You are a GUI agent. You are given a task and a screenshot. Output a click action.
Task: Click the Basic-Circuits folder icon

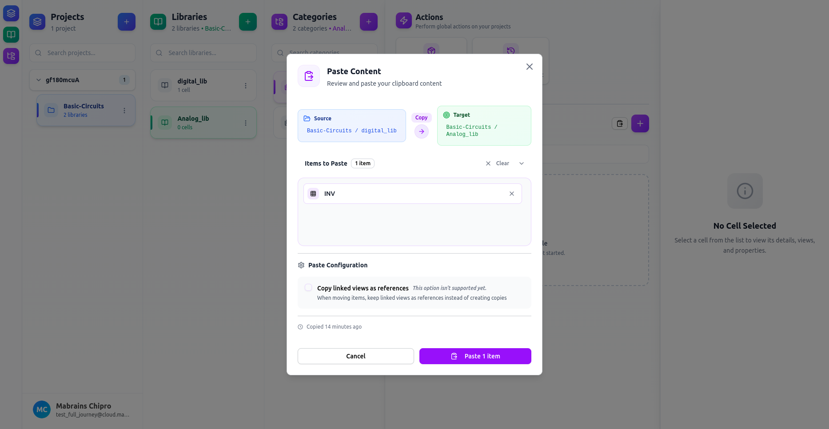[51, 110]
